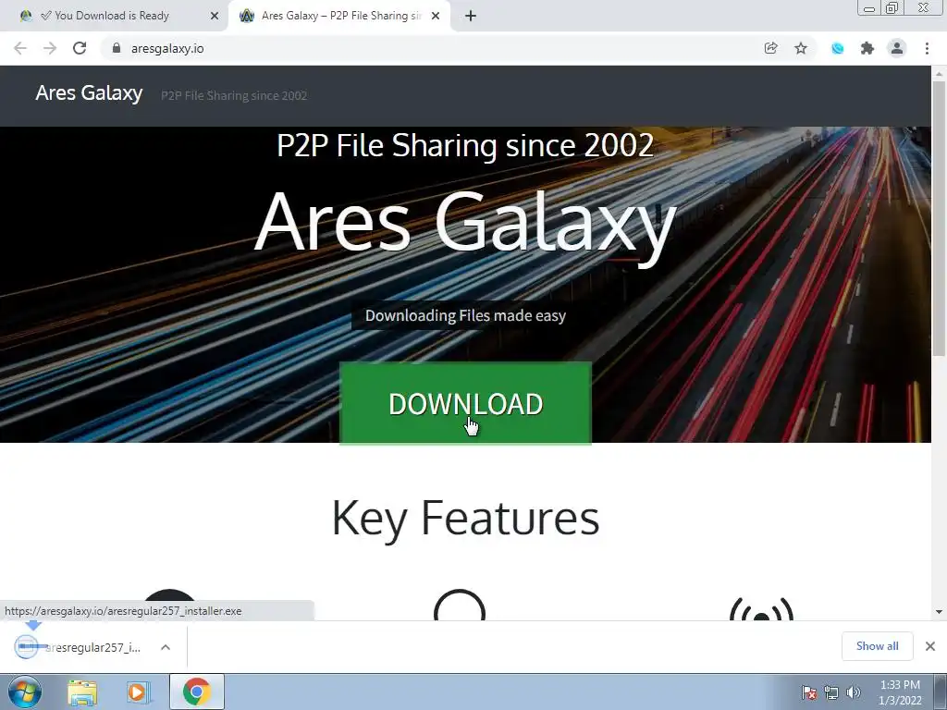This screenshot has height=710, width=947.
Task: Open the blue browser extension icon
Action: click(x=838, y=48)
